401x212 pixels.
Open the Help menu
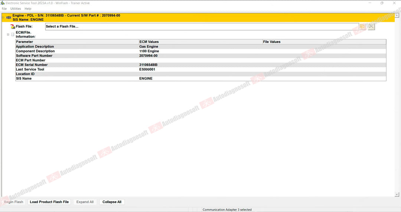[28, 9]
